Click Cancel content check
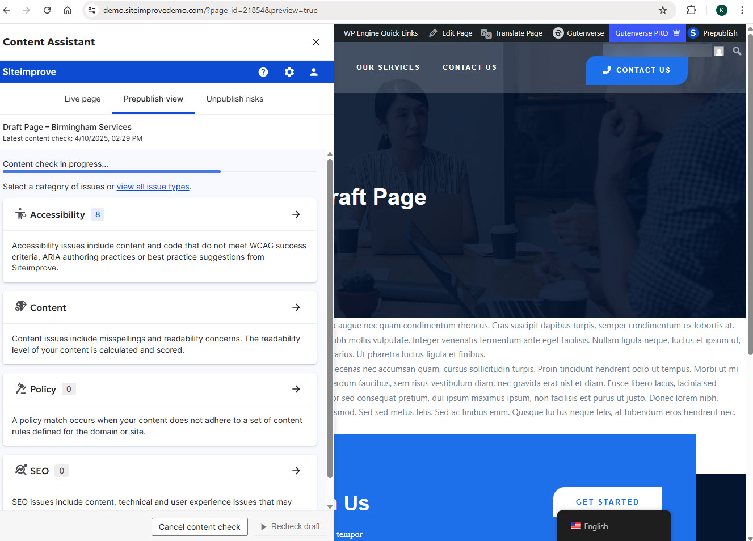 point(199,526)
